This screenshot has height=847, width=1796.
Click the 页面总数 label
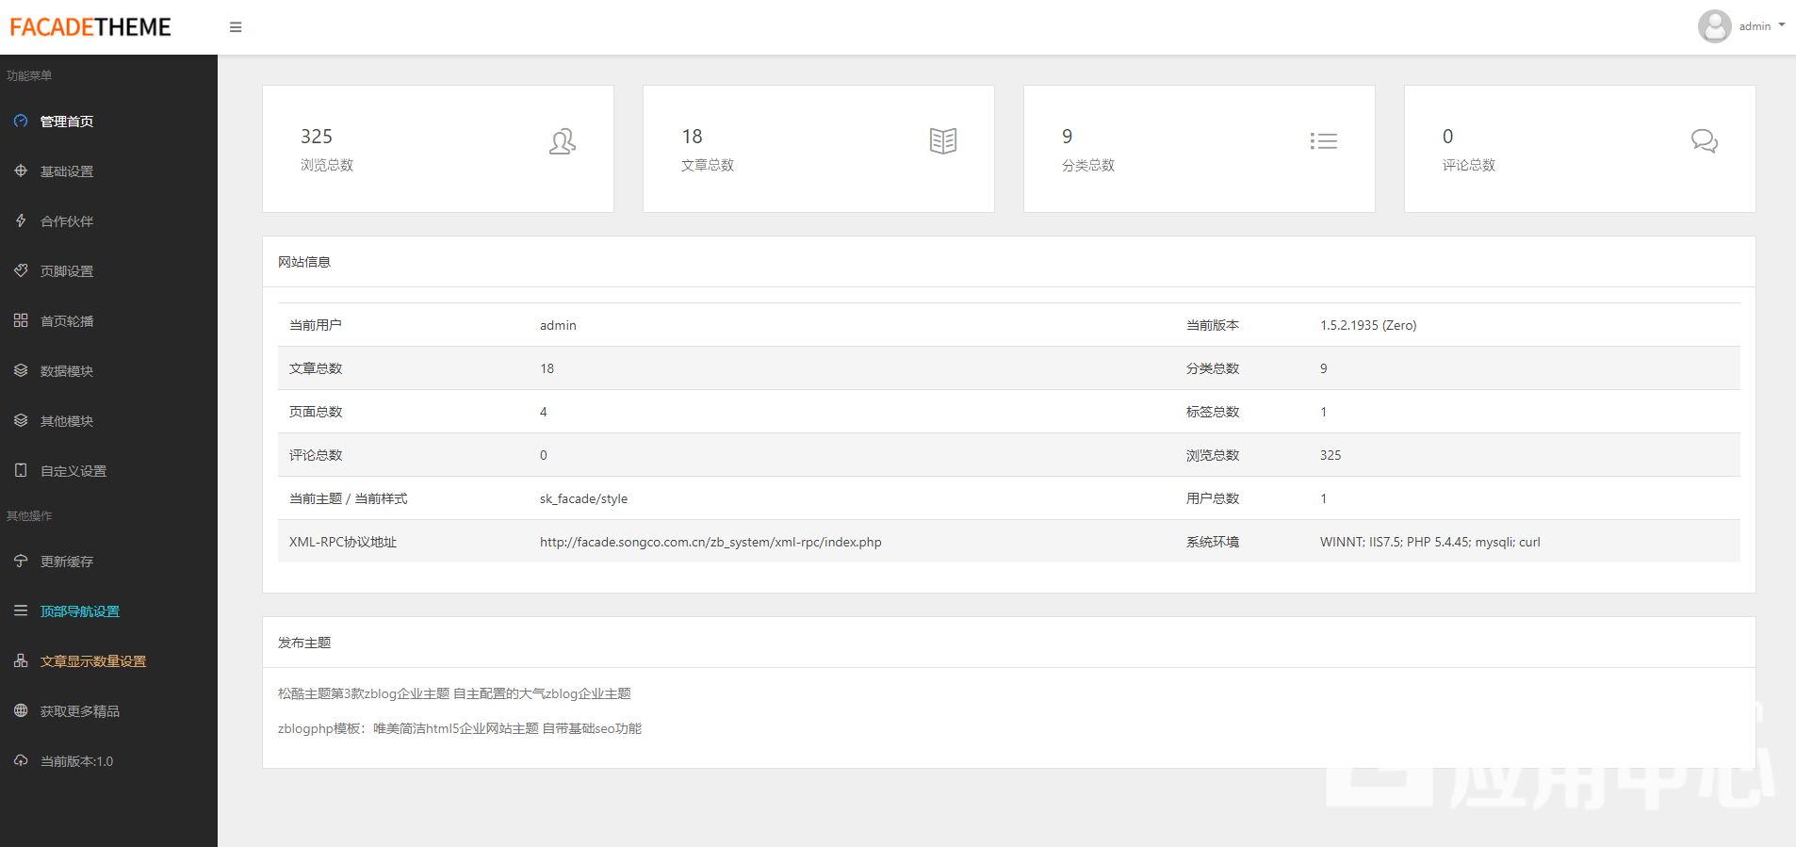point(316,412)
